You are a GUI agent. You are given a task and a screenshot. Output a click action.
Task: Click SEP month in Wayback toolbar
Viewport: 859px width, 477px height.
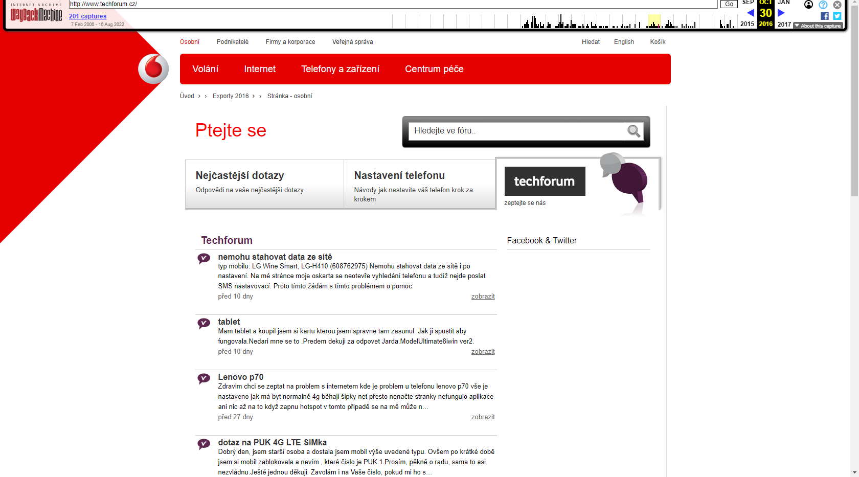pos(748,3)
